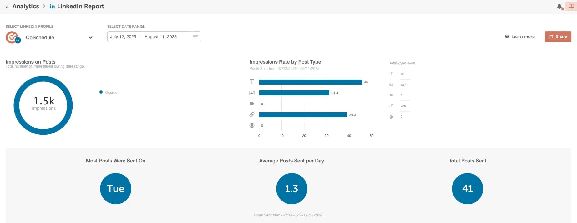The image size is (577, 223).
Task: Click the Total Posts Sent 41 circle
Action: click(x=467, y=189)
